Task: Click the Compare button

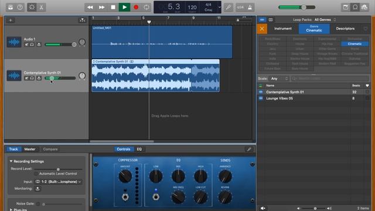Action: pyautogui.click(x=50, y=149)
